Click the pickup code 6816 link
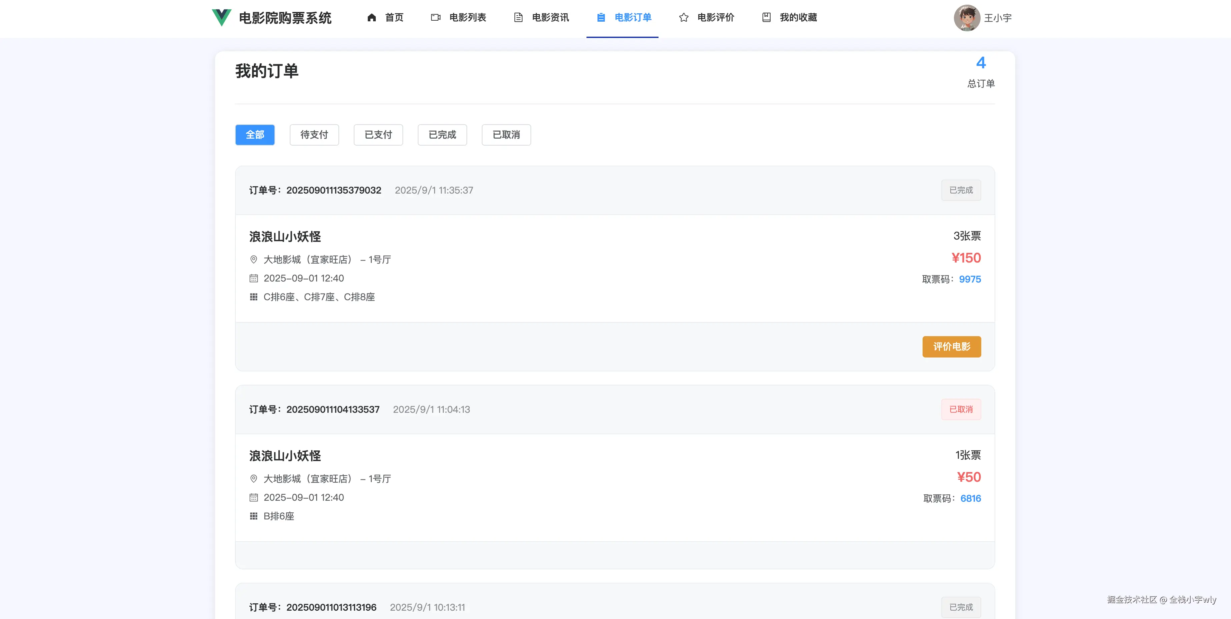The image size is (1231, 619). tap(970, 498)
